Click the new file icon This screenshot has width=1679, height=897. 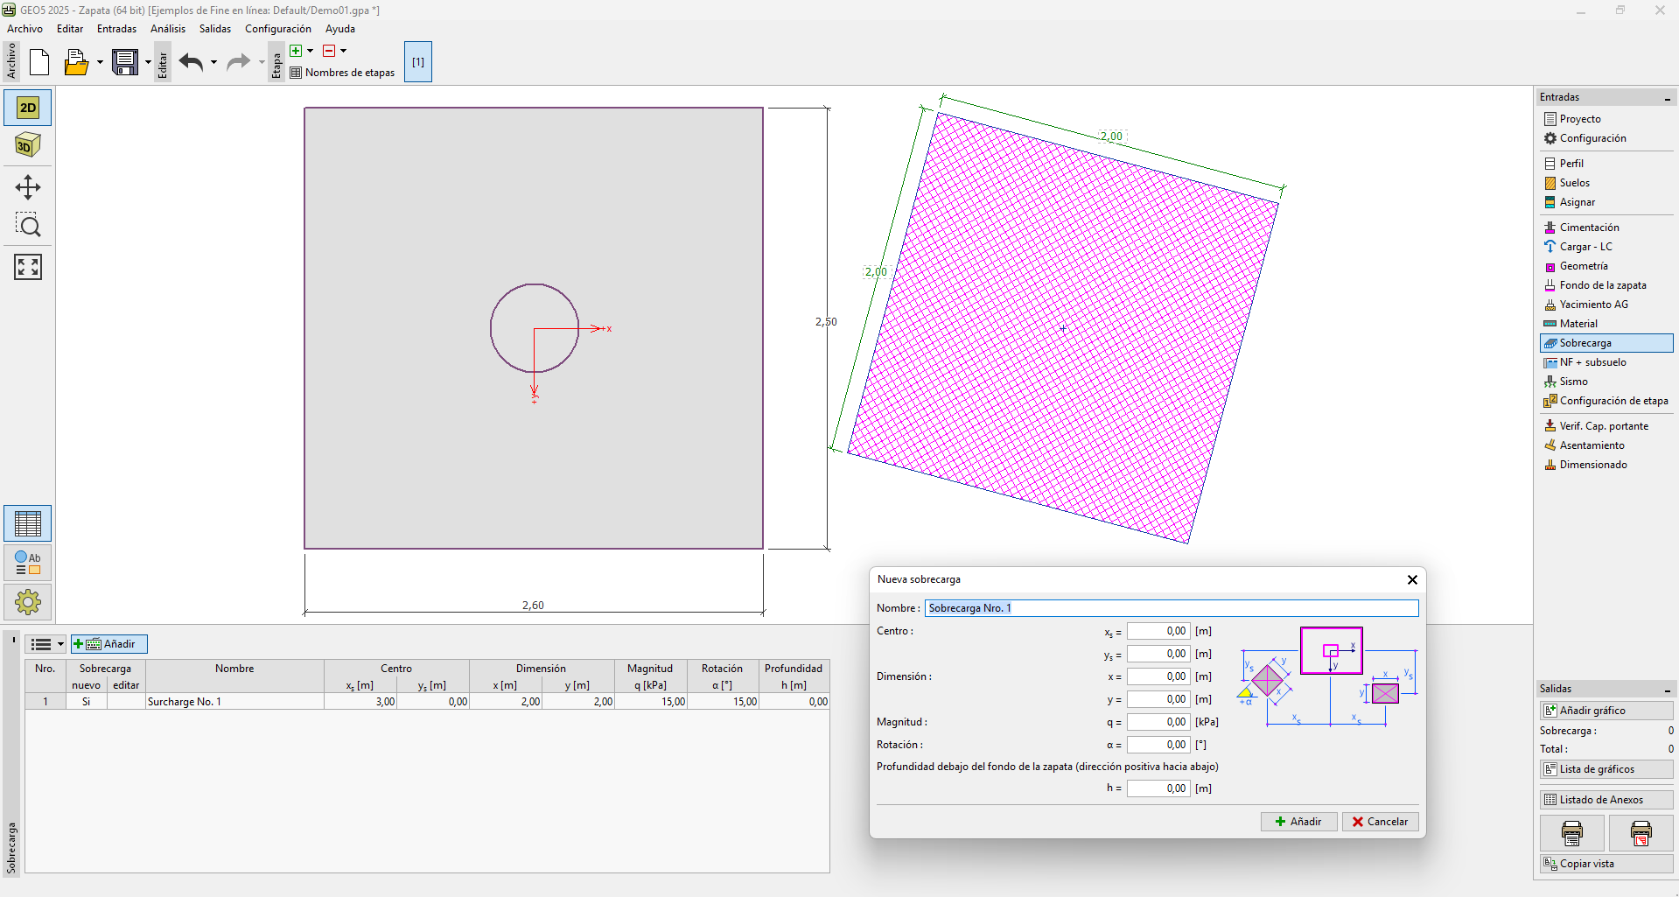[x=39, y=62]
